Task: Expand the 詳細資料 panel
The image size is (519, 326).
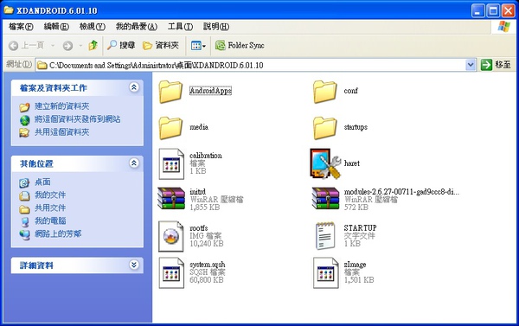Action: click(134, 265)
